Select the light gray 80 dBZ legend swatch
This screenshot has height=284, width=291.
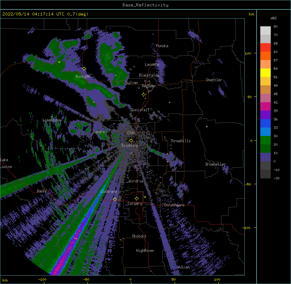(x=265, y=30)
